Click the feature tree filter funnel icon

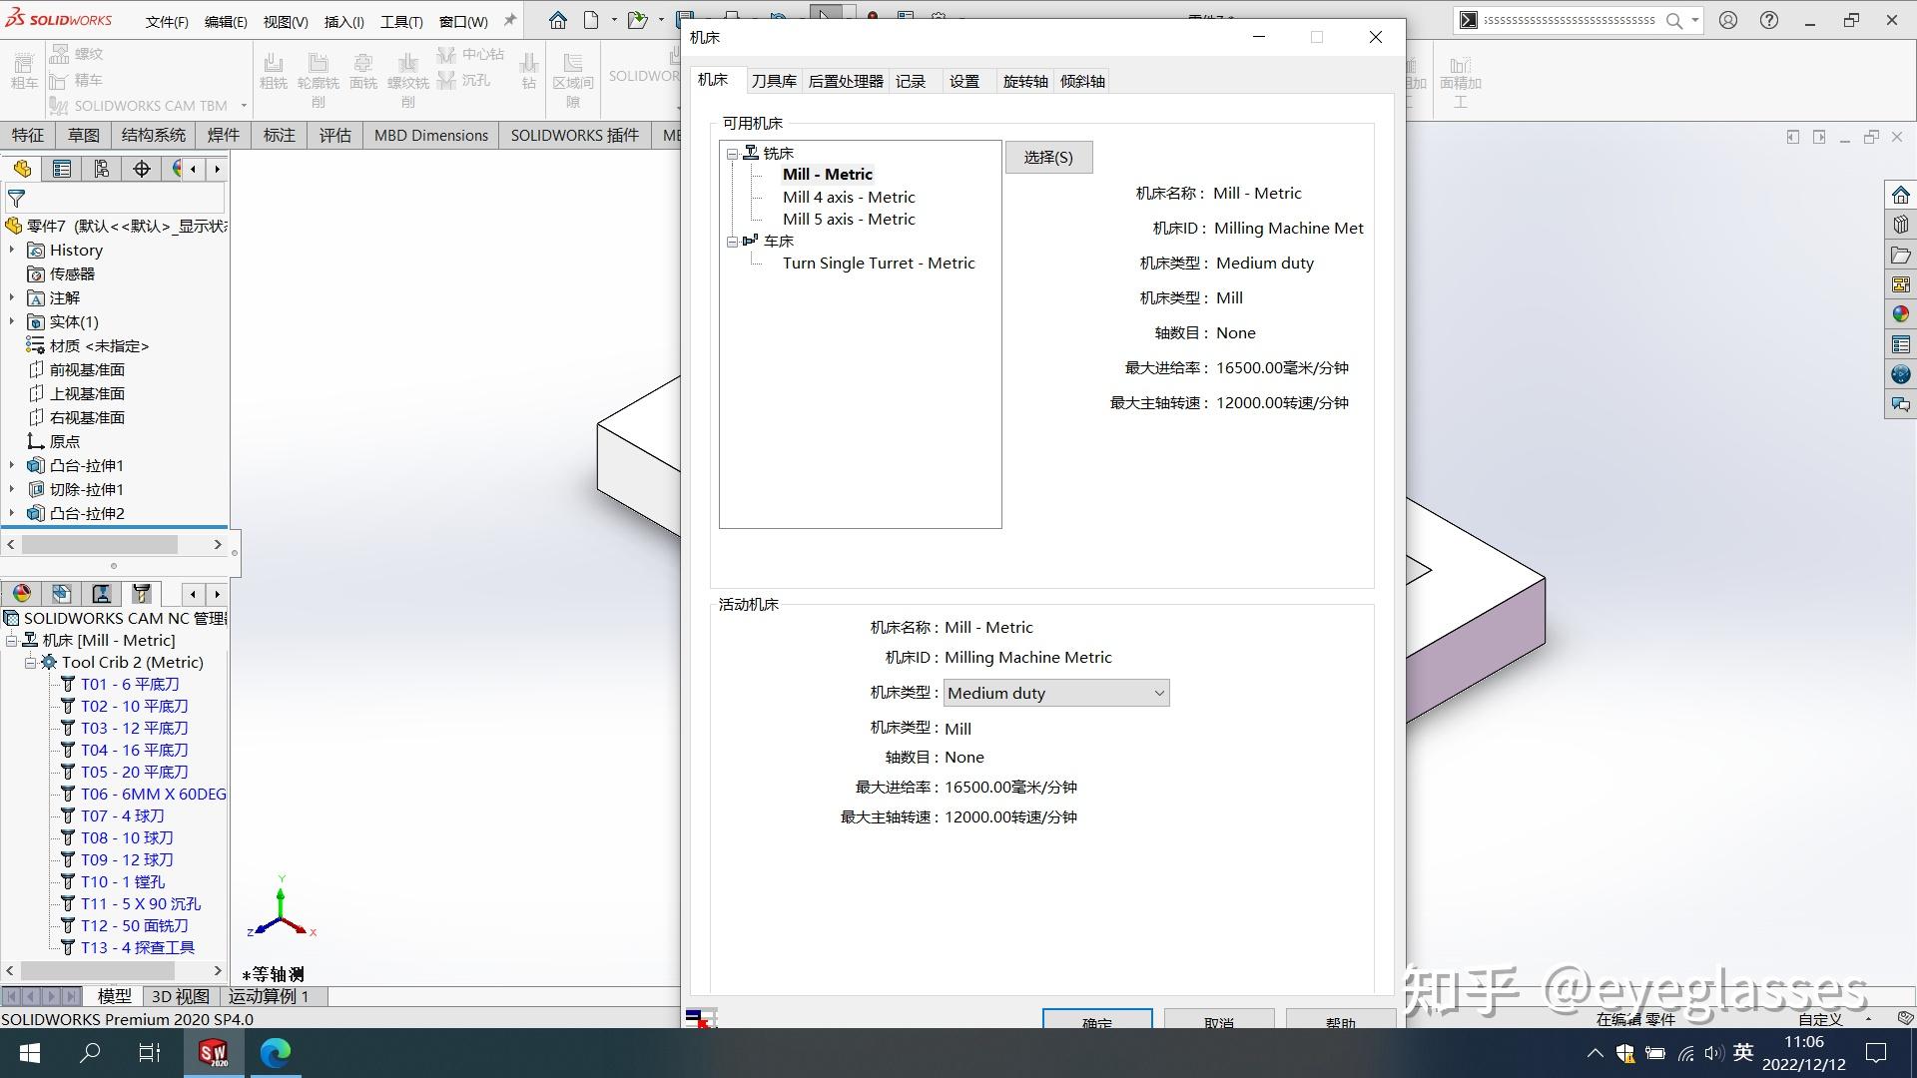point(16,199)
